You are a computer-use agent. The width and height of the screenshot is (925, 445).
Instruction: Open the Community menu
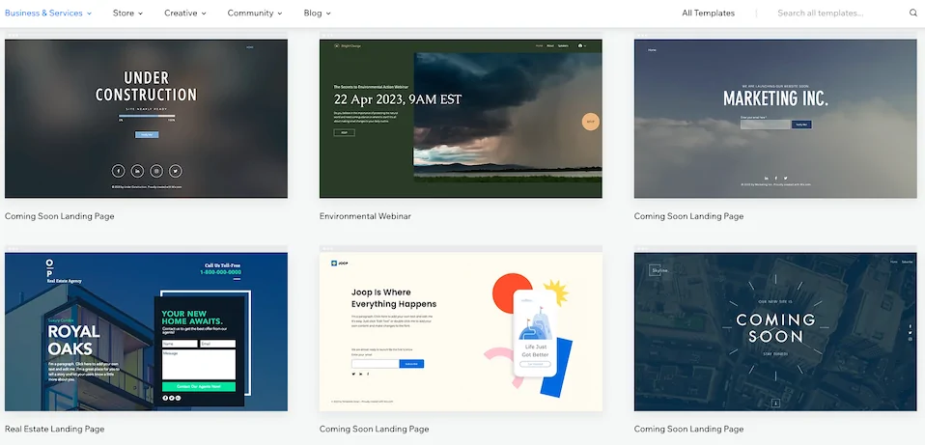[255, 14]
